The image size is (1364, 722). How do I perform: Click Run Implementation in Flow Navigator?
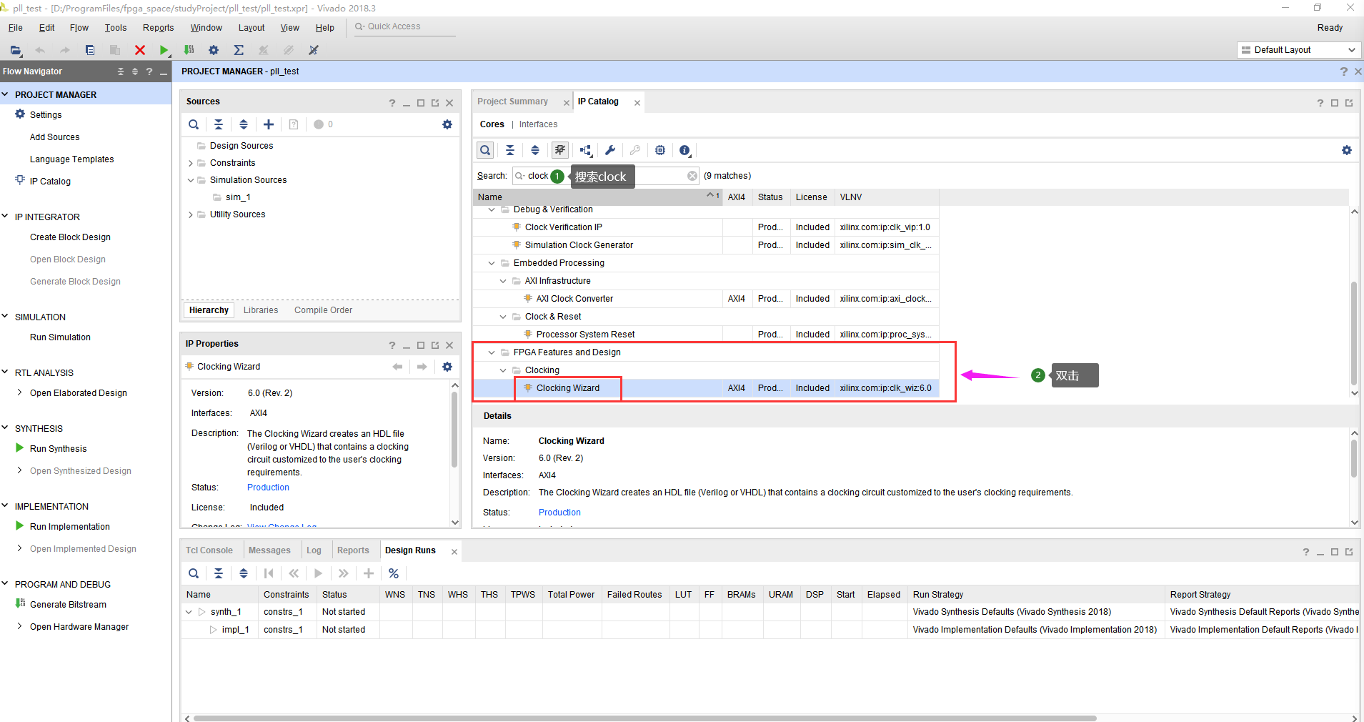pos(70,527)
